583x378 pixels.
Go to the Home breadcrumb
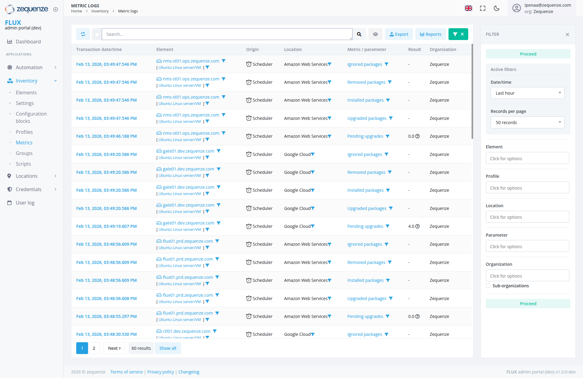tap(77, 11)
